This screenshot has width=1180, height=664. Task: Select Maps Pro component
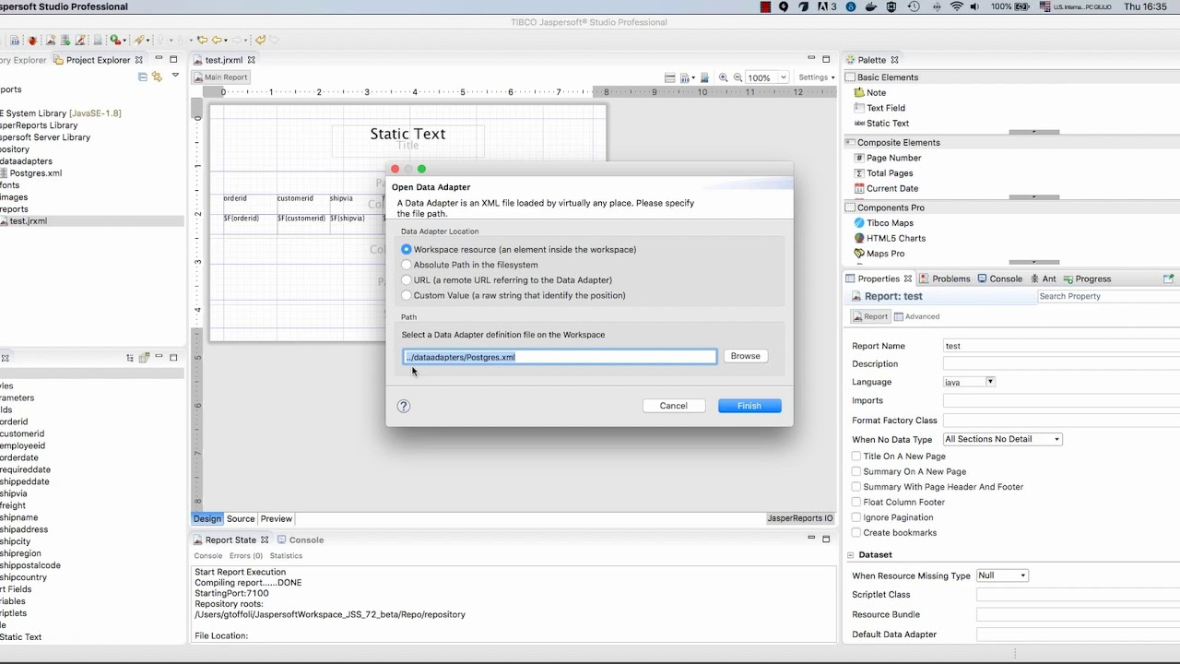click(x=879, y=254)
